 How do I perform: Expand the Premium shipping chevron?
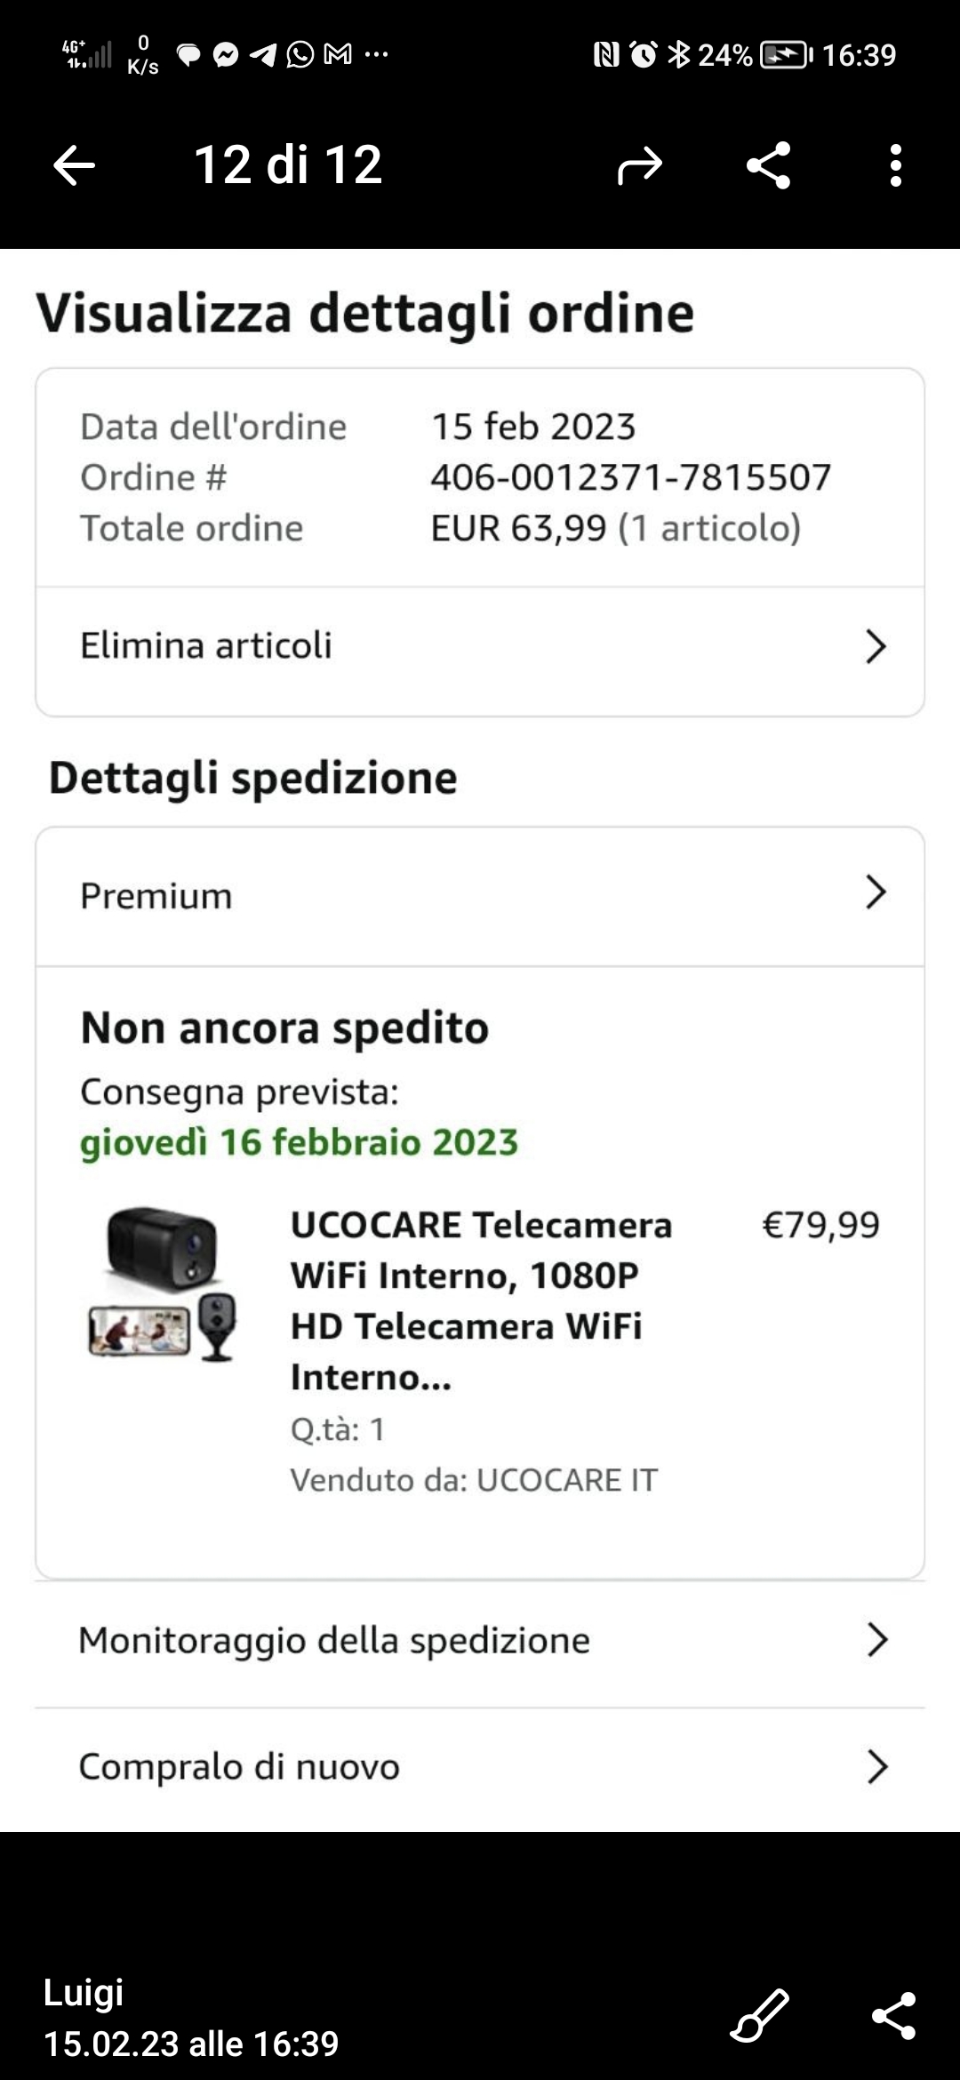point(876,892)
